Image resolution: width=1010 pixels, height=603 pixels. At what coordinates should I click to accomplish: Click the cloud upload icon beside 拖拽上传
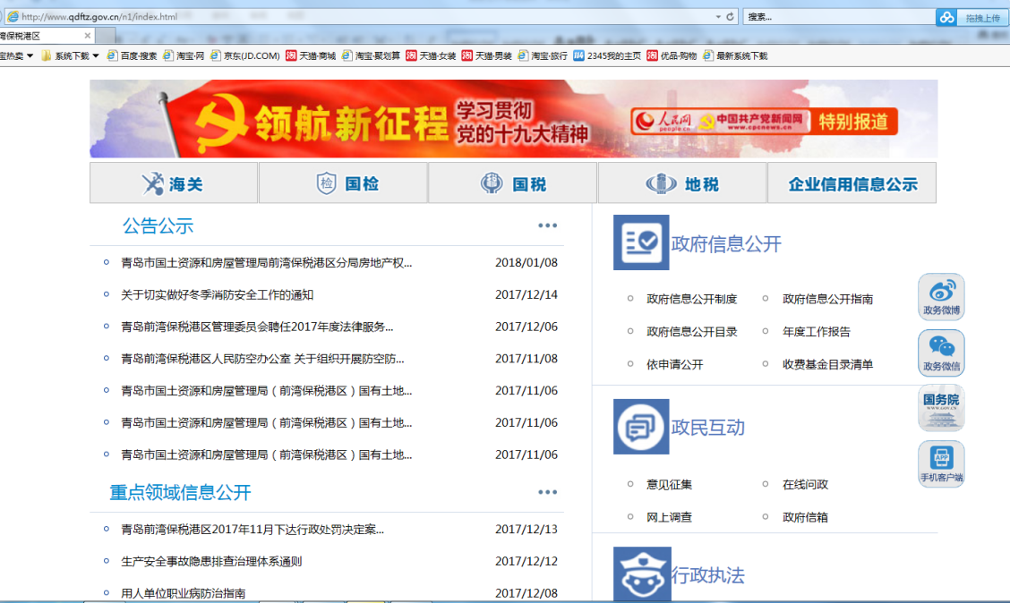946,18
